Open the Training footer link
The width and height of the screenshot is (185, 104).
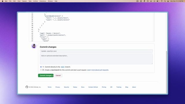119,87
